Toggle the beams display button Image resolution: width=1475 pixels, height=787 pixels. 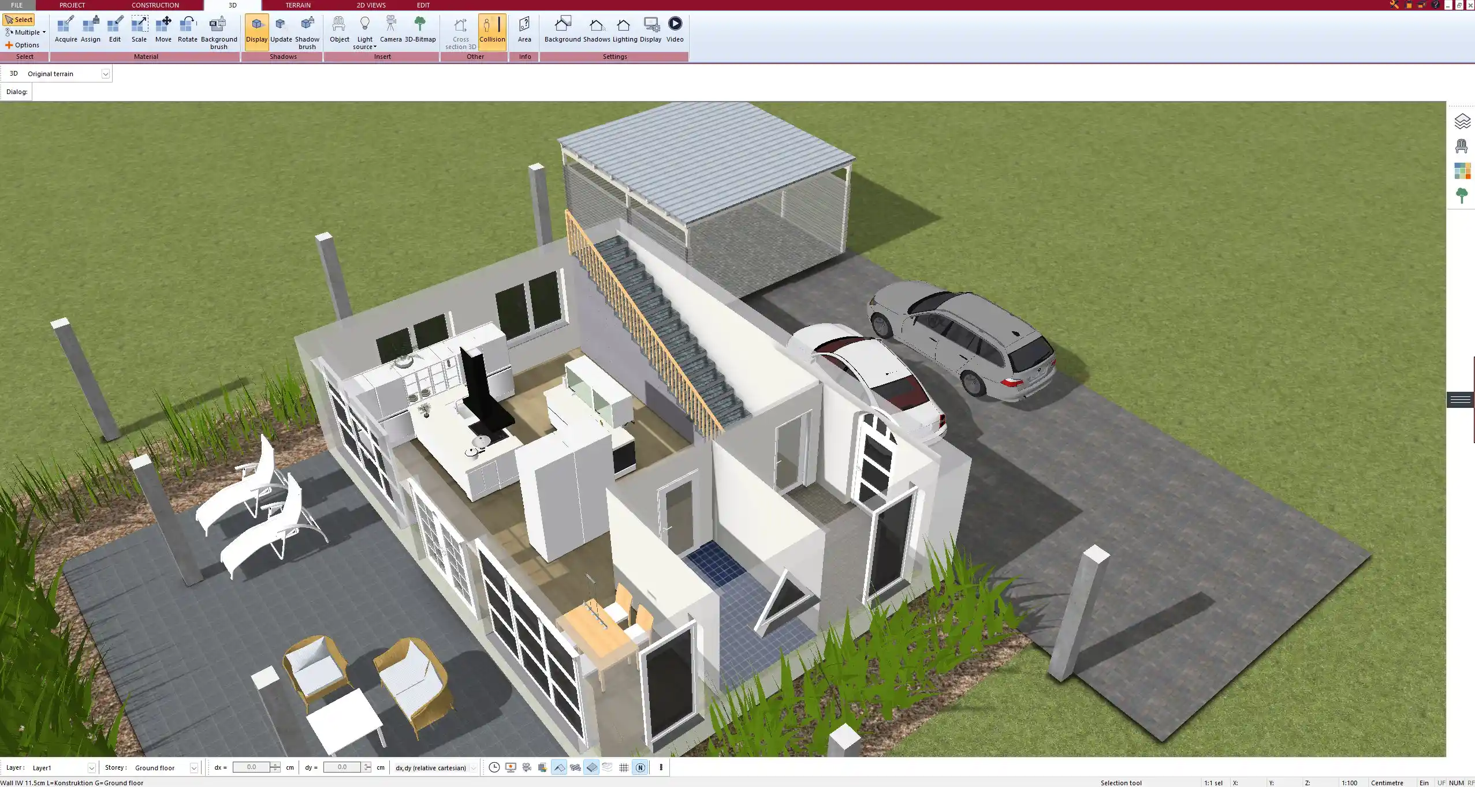[575, 767]
